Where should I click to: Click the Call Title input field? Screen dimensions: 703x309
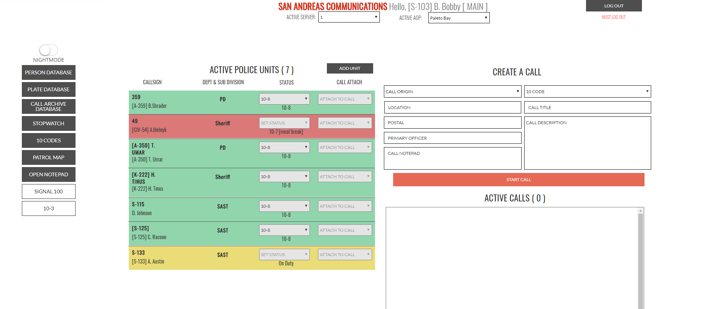[587, 108]
